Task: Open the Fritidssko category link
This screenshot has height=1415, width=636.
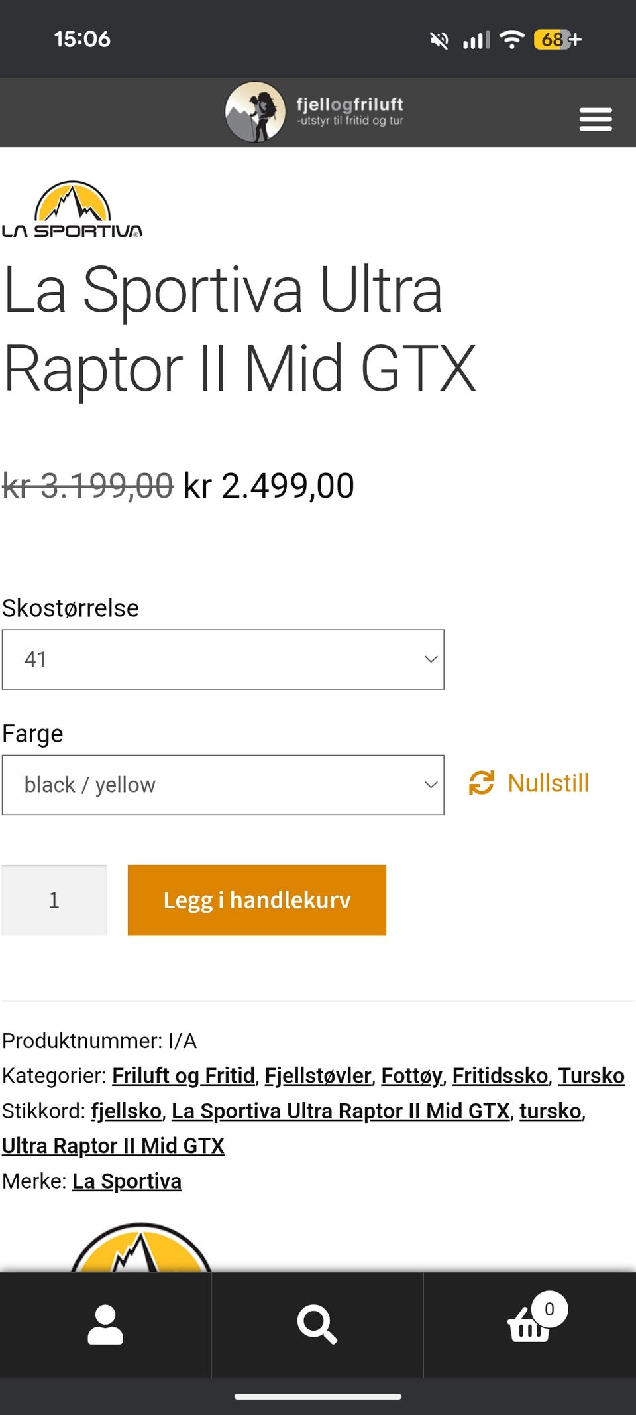Action: [x=500, y=1075]
